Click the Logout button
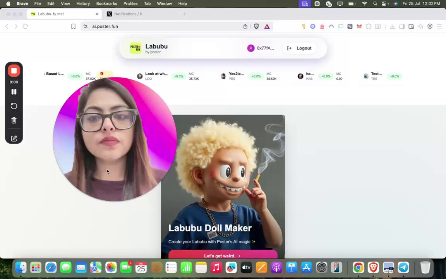 tap(299, 48)
